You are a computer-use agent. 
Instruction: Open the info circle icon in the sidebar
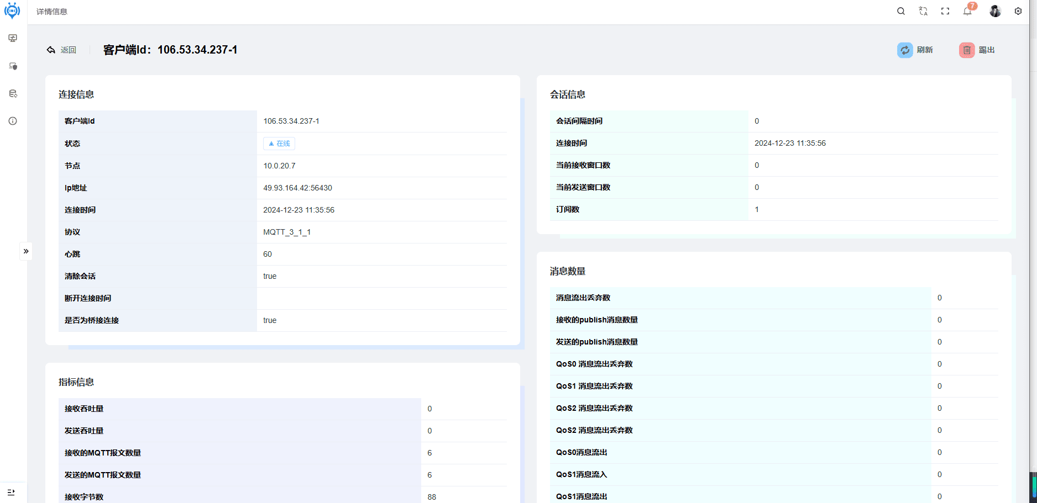point(13,121)
